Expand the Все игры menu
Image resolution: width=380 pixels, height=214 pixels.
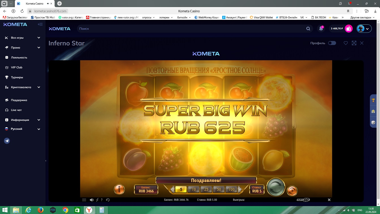23,38
